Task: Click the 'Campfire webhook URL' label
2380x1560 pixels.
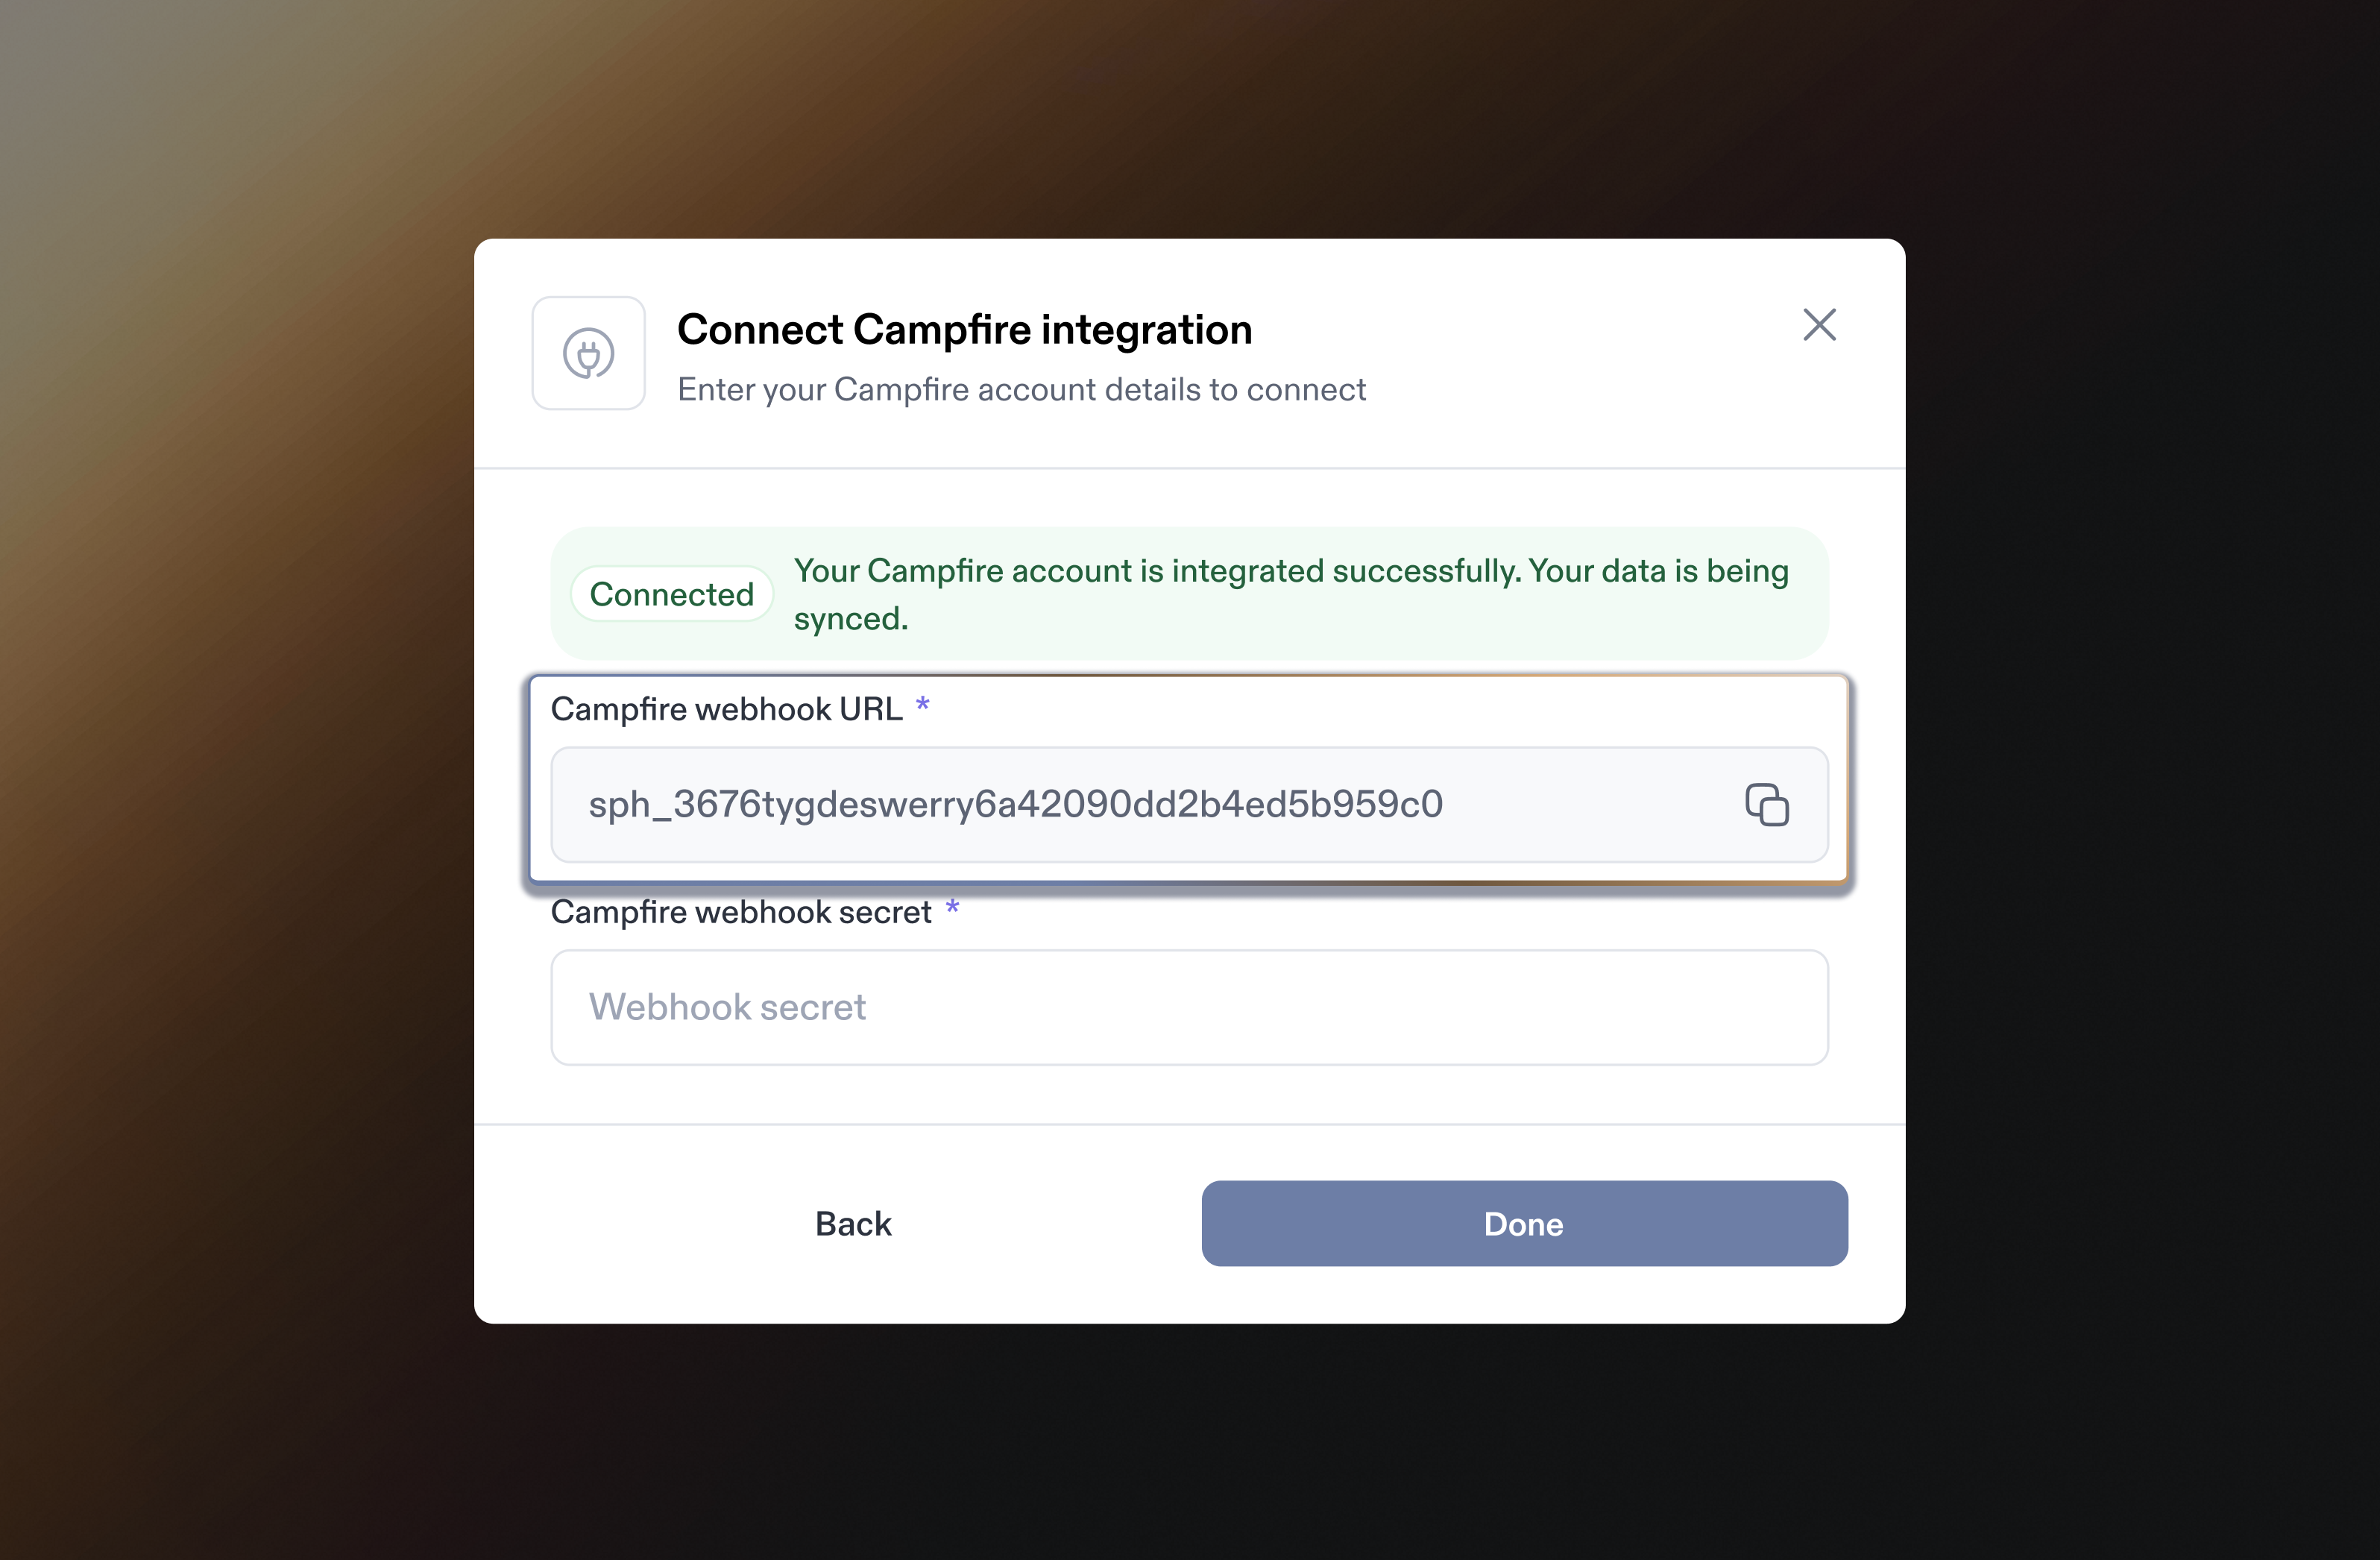Action: click(726, 709)
